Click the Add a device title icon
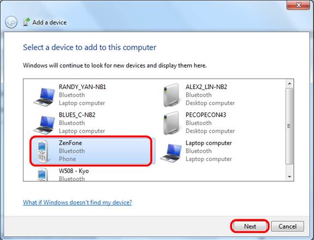This screenshot has width=314, height=240. tap(26, 22)
